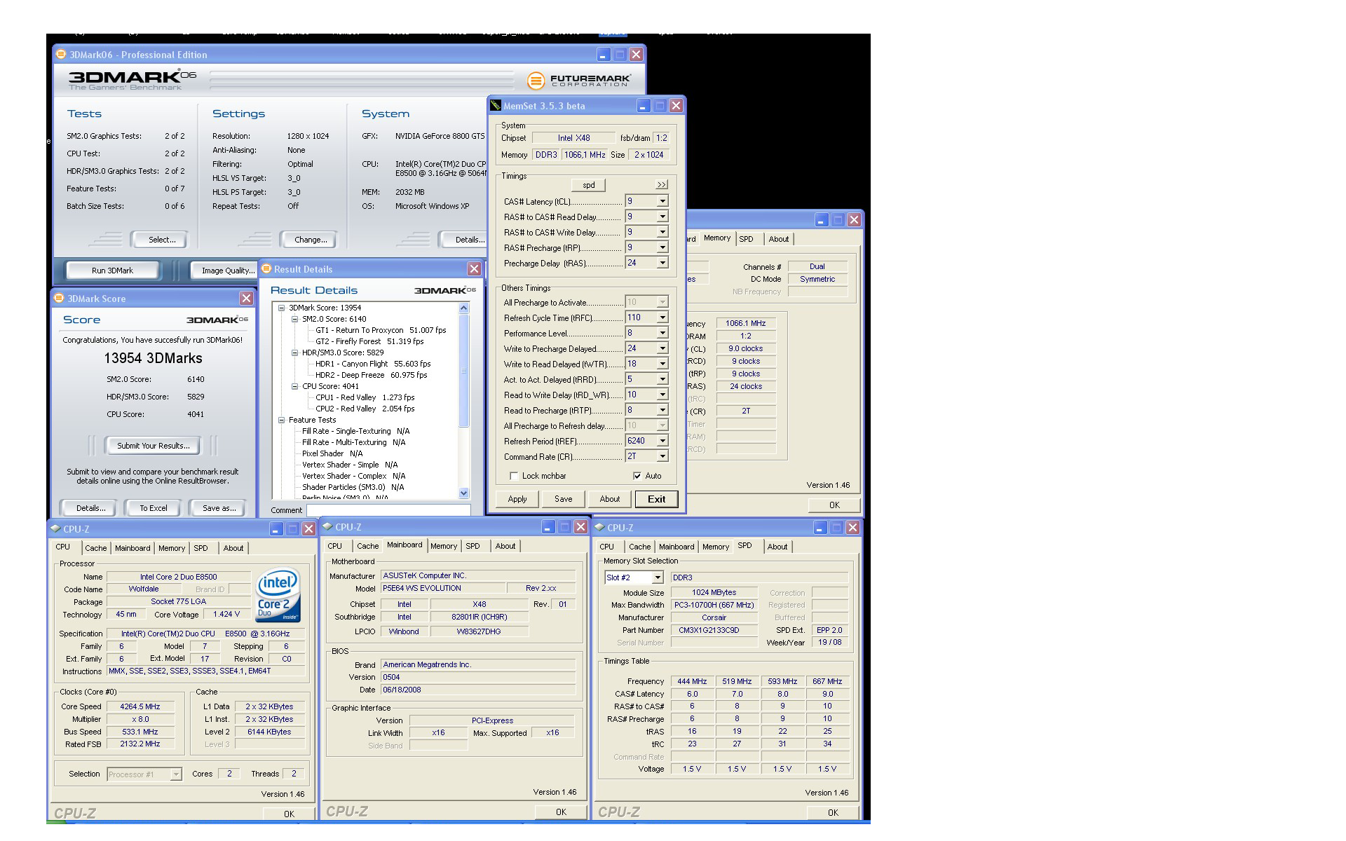Open the Refresh Cycle Time (tRFC) dropdown
This screenshot has width=1346, height=841.
pyautogui.click(x=662, y=317)
